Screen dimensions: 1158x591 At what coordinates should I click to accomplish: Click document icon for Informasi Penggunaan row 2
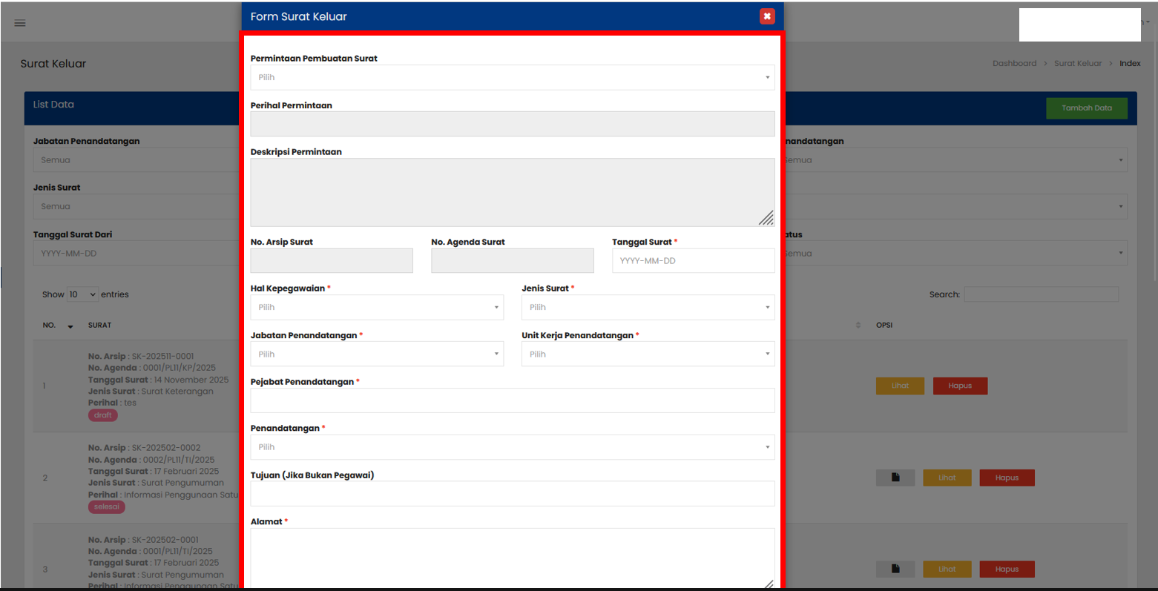click(x=895, y=478)
